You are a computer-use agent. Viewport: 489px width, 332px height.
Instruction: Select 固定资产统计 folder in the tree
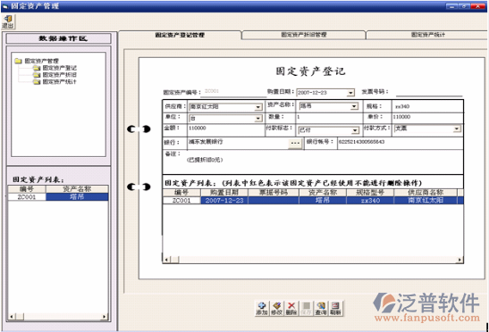point(55,81)
